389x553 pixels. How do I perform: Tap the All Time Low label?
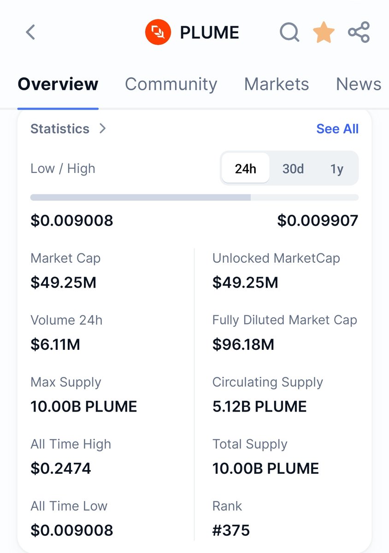pos(69,506)
